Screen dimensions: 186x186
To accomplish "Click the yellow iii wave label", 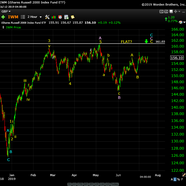I will [x=25, y=81].
